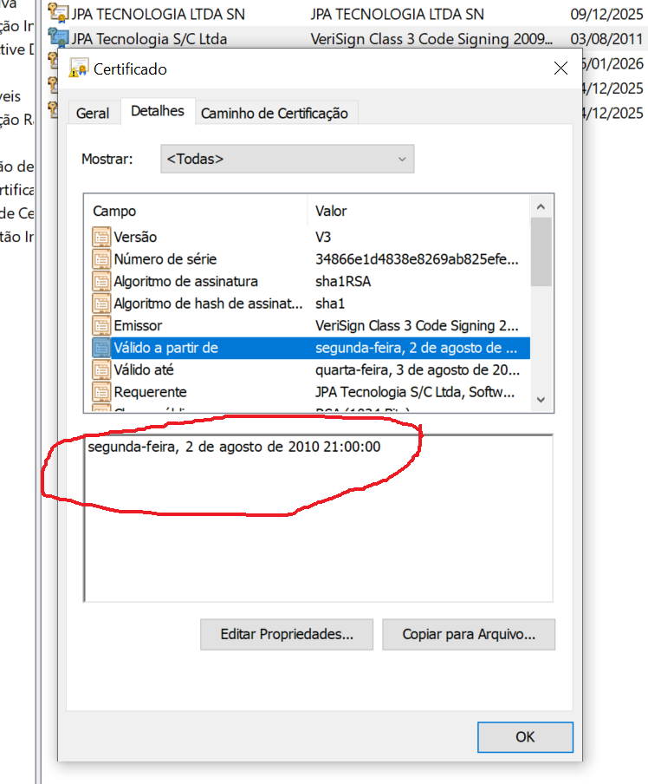The height and width of the screenshot is (784, 648).
Task: Click the Versão field icon
Action: (101, 237)
